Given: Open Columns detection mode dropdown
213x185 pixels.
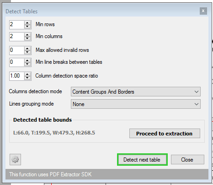Looking at the screenshot, I should [136, 92].
